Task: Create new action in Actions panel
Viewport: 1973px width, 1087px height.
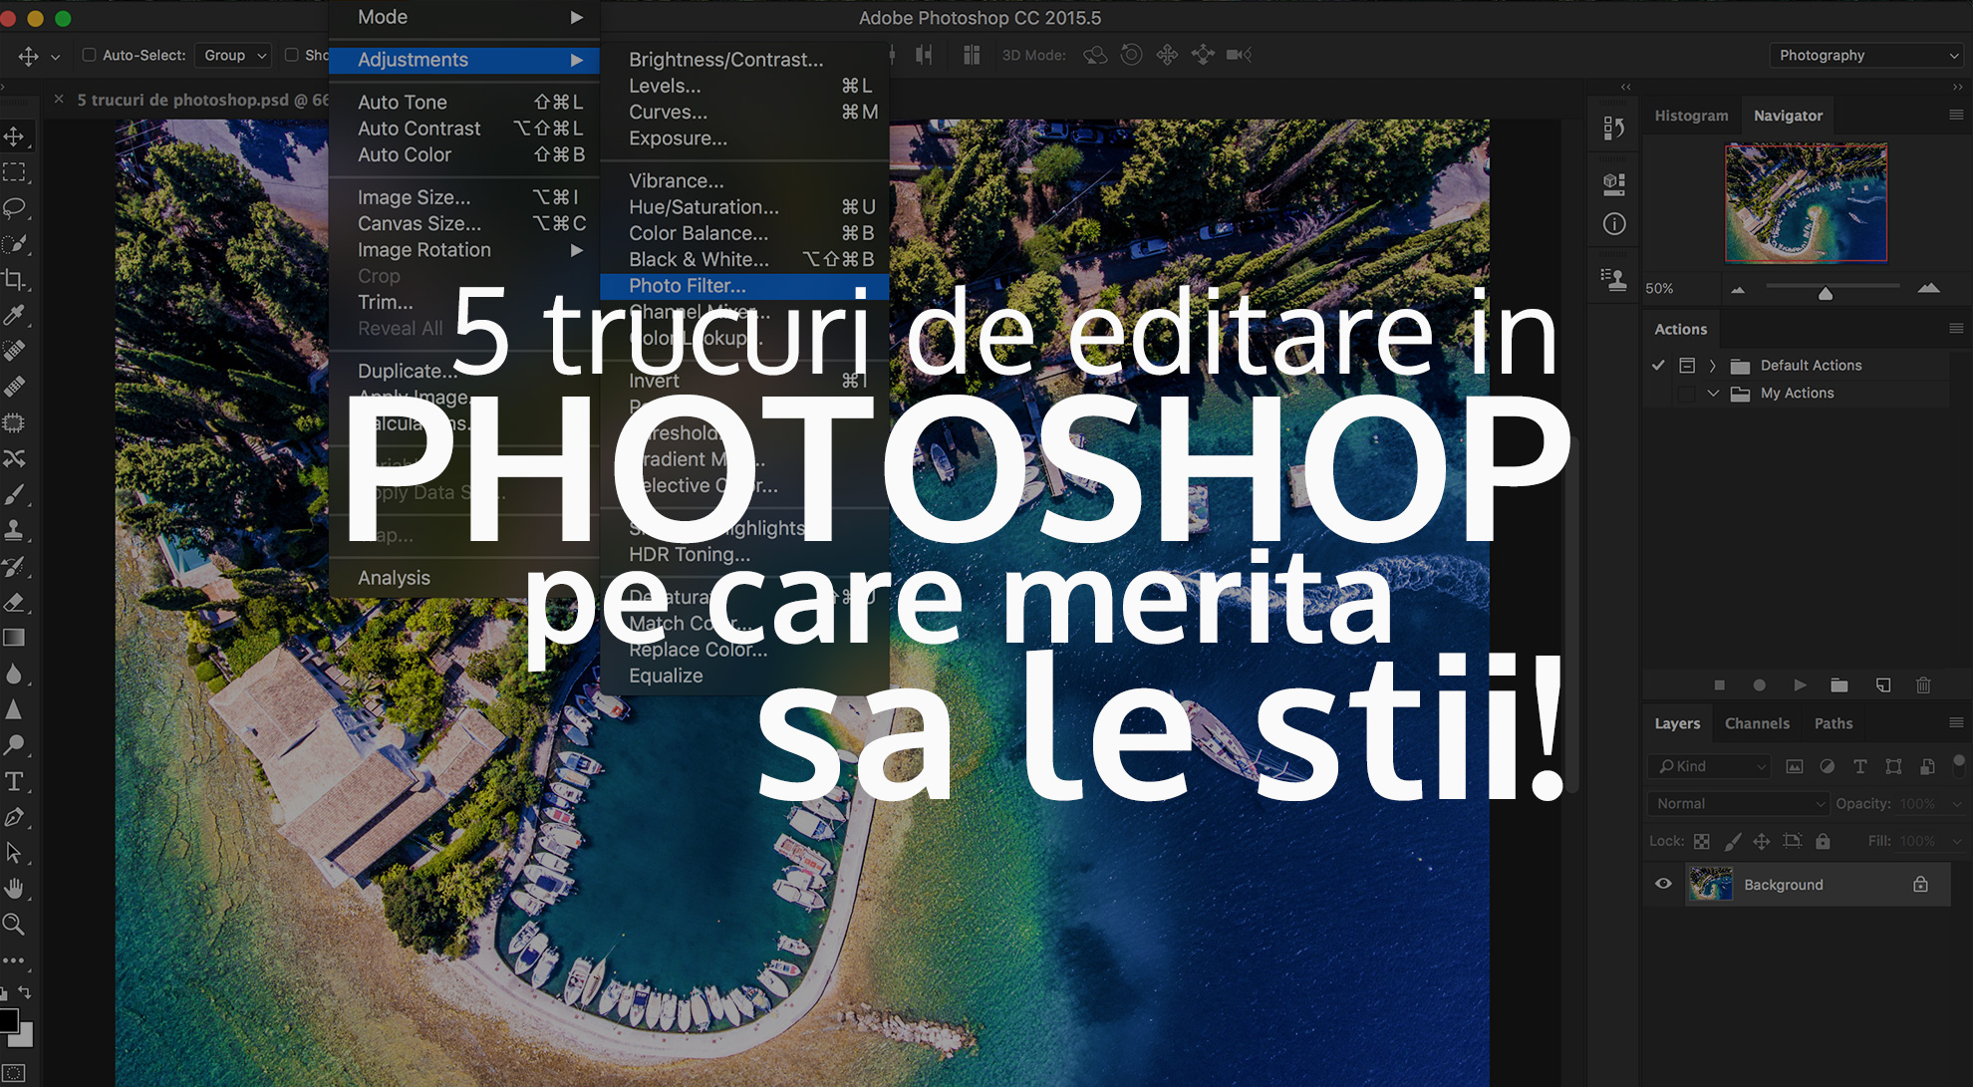Action: click(1882, 685)
